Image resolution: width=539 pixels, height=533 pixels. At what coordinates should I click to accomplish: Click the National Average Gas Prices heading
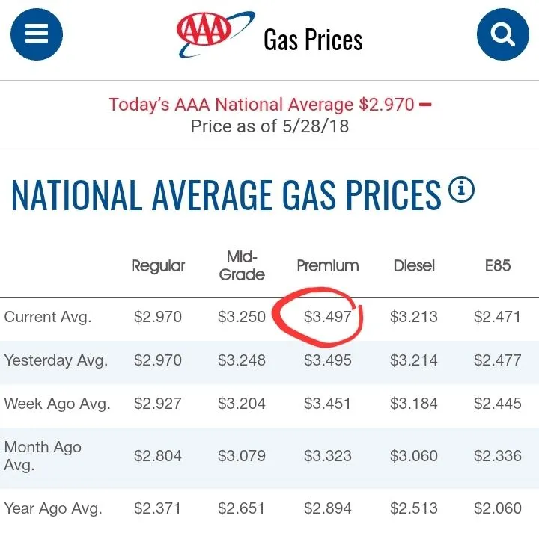tap(226, 194)
